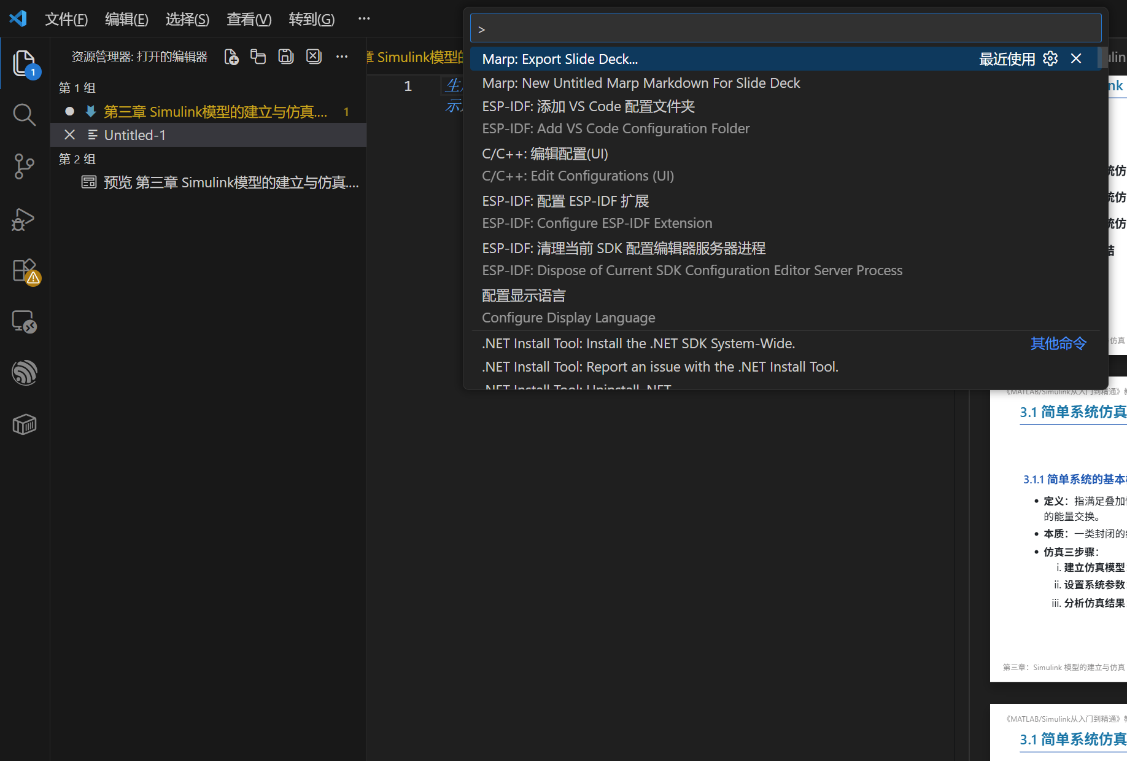The height and width of the screenshot is (761, 1127).
Task: Configure keybinding with gear icon for Marp Export
Action: [x=1050, y=59]
